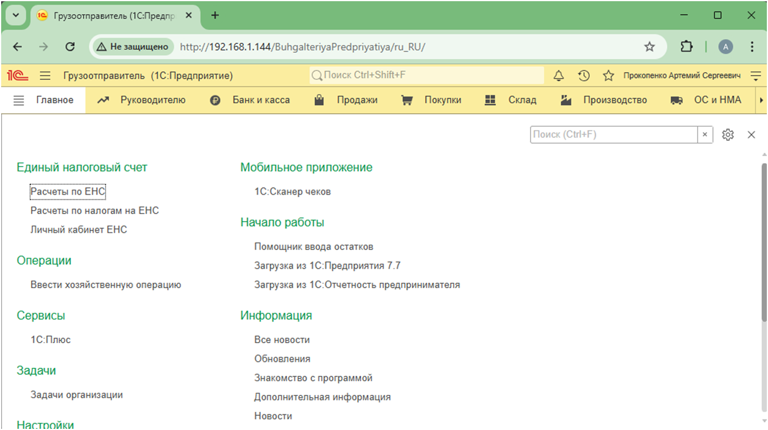Open Новости link
This screenshot has height=430, width=768.
[x=273, y=416]
